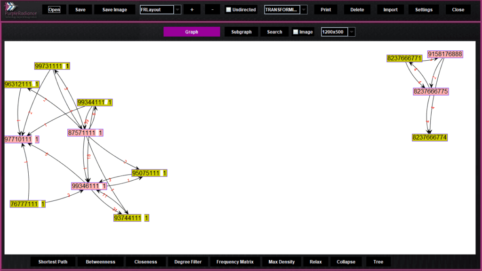Click the Collapse button
482x271 pixels.
346,262
